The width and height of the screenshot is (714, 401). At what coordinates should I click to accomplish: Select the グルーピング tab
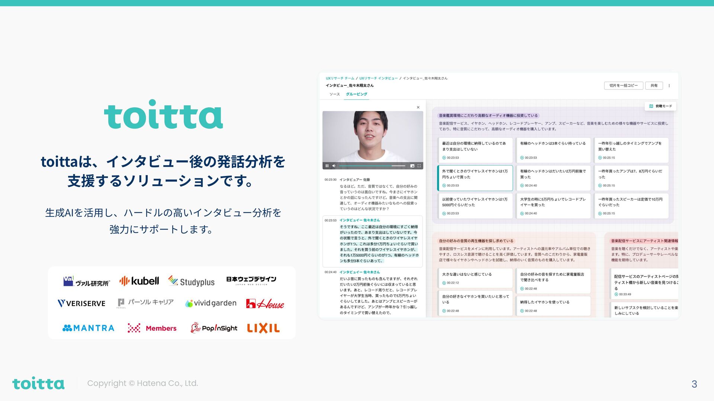coord(356,94)
